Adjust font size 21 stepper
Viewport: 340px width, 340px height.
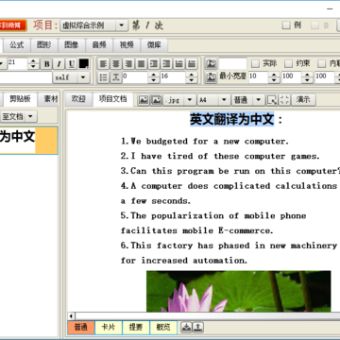point(33,64)
